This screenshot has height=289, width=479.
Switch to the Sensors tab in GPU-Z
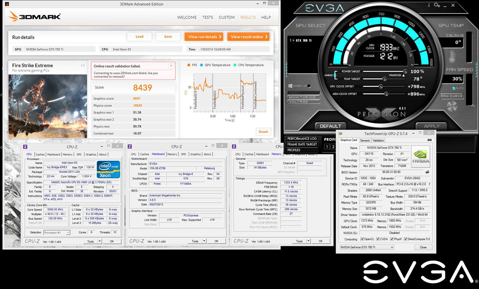click(364, 140)
